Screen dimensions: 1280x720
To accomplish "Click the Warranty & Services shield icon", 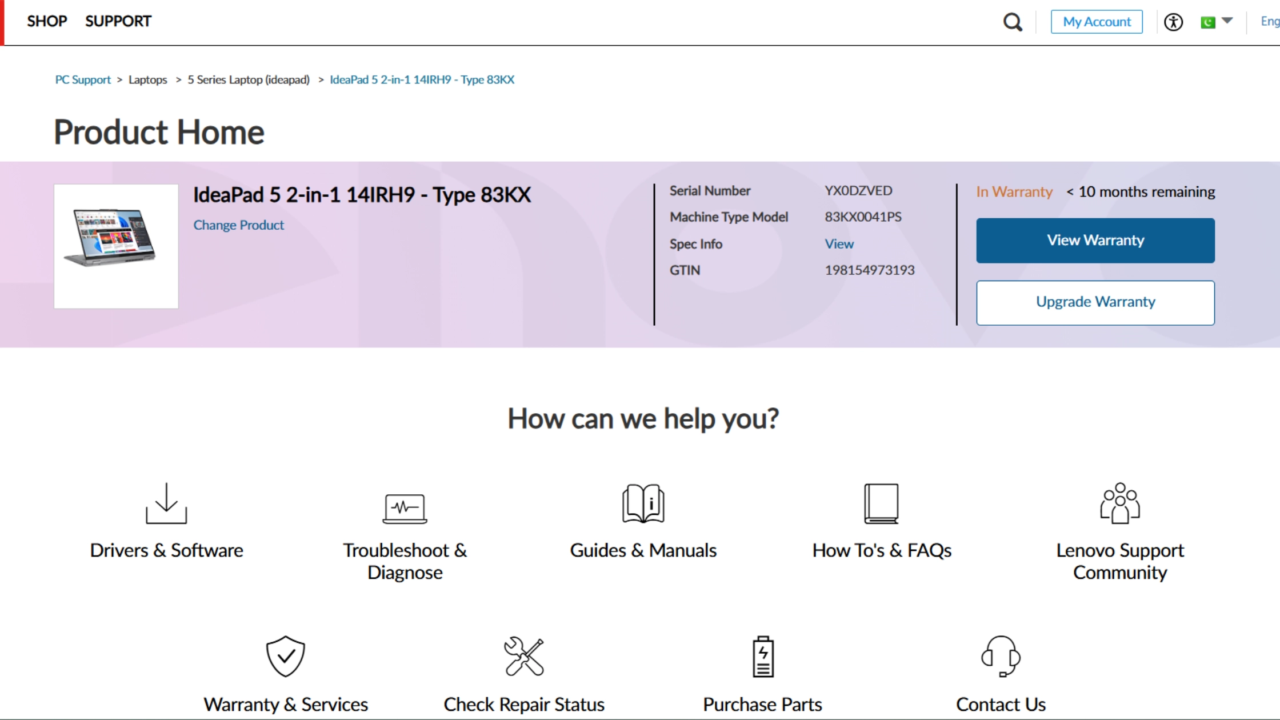I will pos(286,656).
